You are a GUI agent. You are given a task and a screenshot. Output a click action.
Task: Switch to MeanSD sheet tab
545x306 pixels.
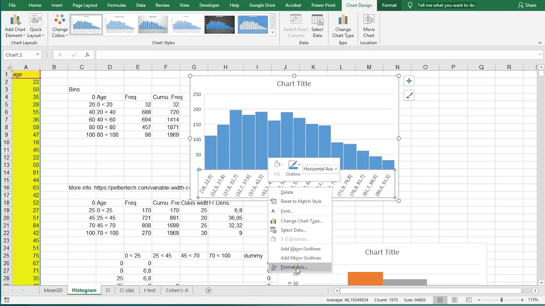[x=53, y=290]
